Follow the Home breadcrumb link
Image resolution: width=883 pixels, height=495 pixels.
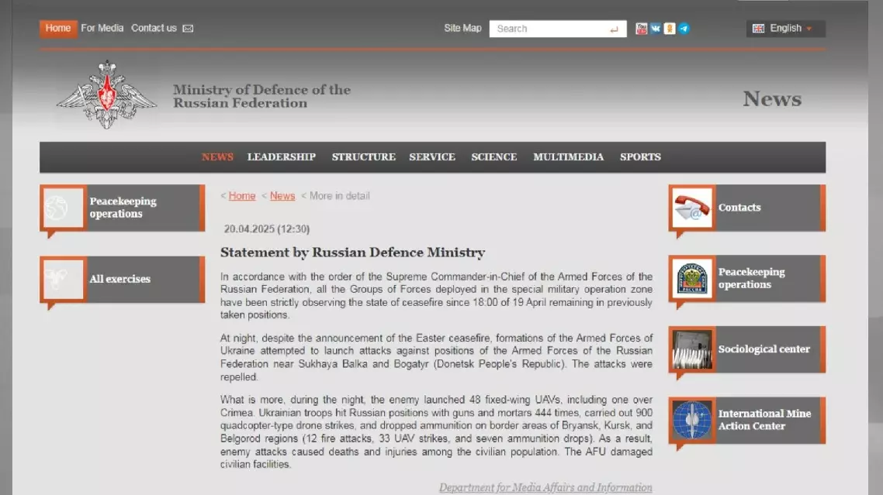(x=242, y=196)
